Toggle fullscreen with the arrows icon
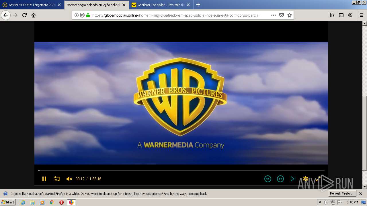Image resolution: width=367 pixels, height=206 pixels. tap(318, 179)
